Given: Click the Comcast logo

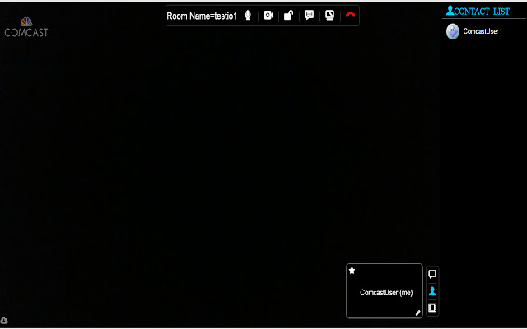Looking at the screenshot, I should (26, 27).
